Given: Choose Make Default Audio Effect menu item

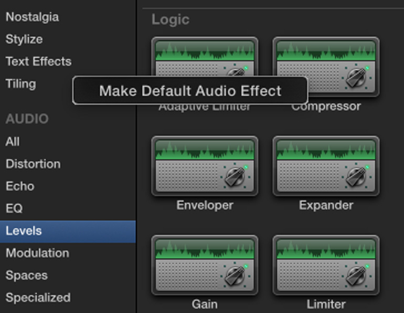Looking at the screenshot, I should pos(190,90).
